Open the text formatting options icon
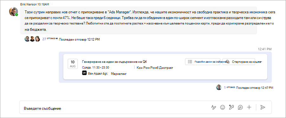The image size is (286, 118). [214, 108]
